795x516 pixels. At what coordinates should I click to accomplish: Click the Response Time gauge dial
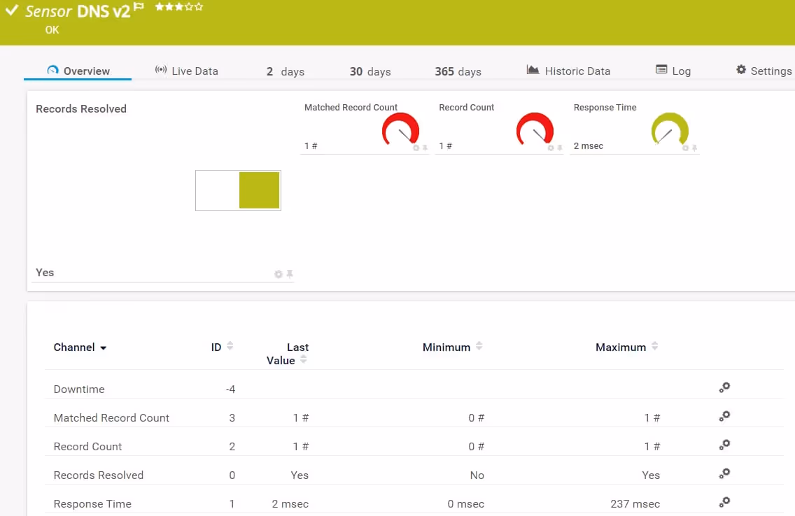(x=670, y=130)
